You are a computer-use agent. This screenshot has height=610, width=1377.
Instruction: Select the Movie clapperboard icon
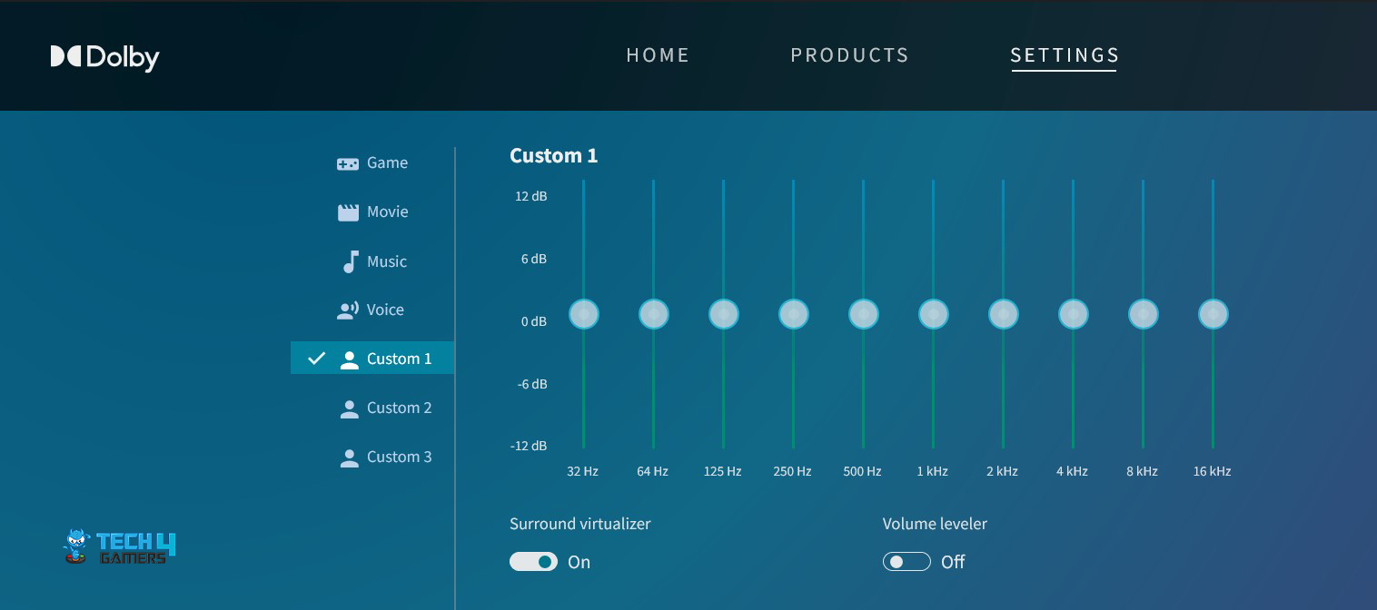348,212
